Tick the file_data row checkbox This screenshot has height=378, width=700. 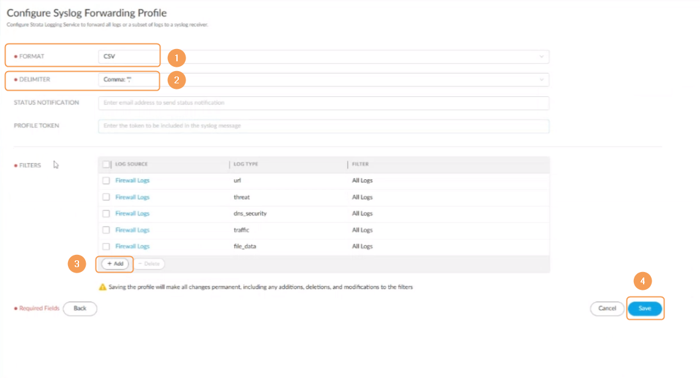click(106, 246)
